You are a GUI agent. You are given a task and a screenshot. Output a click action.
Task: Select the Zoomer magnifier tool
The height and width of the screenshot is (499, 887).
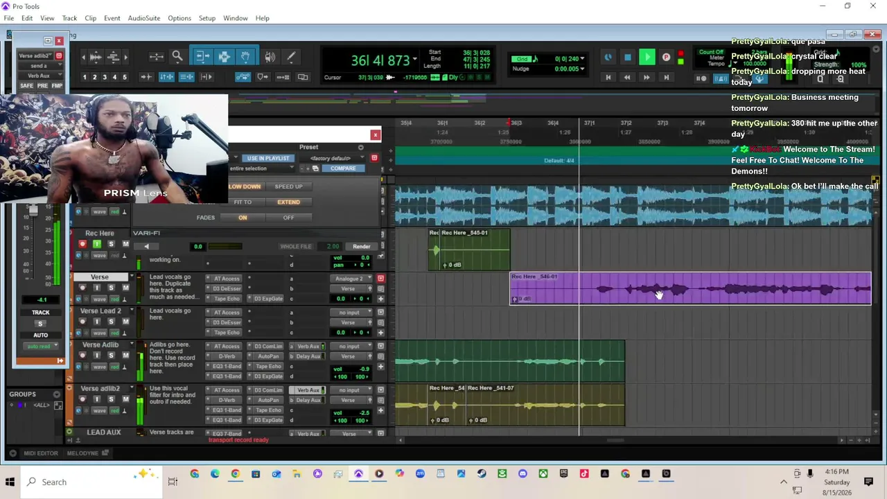[177, 57]
